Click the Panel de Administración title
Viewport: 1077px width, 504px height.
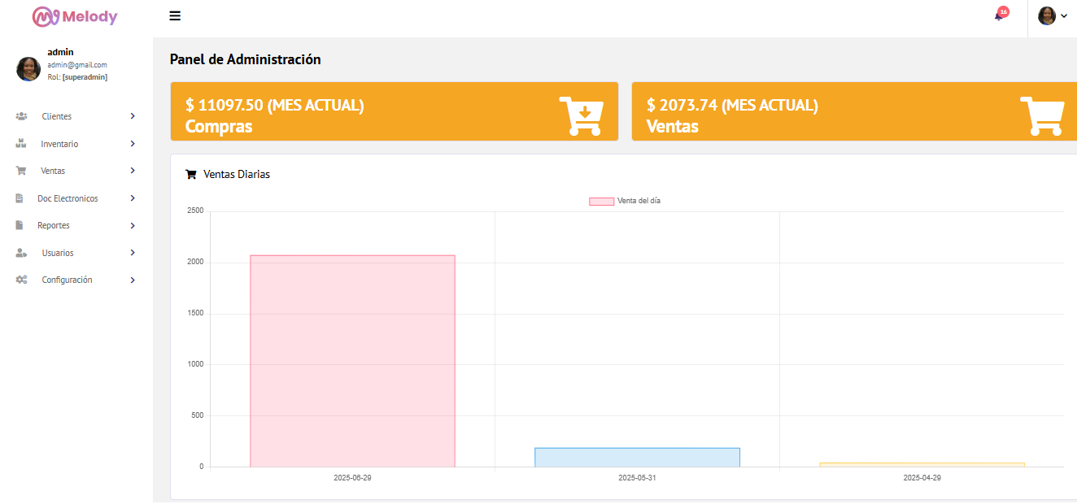pos(245,59)
